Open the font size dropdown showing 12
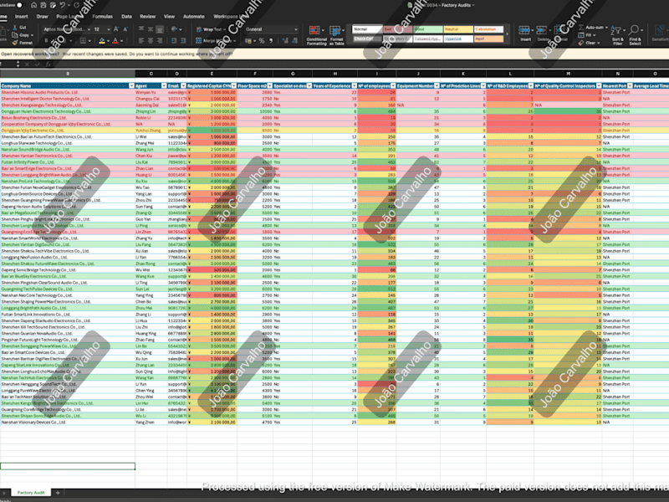Screen dimensions: 669x502 coord(109,29)
